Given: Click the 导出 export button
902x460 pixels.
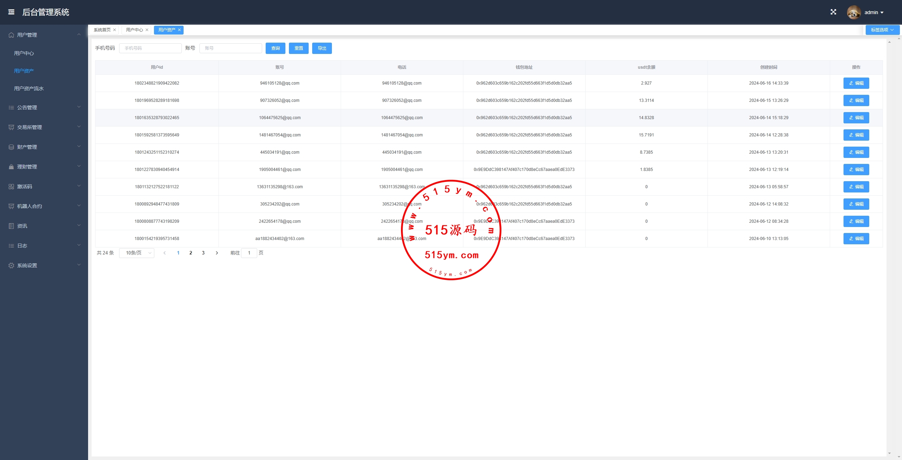Looking at the screenshot, I should (322, 48).
